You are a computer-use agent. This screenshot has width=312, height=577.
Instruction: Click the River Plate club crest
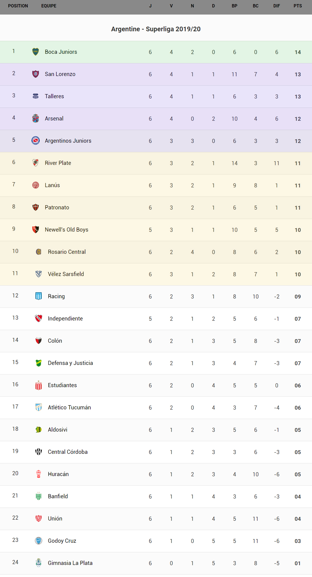[36, 163]
